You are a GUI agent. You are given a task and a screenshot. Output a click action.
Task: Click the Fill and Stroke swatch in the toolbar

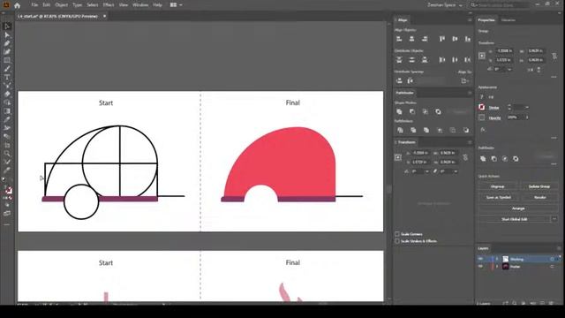pos(8,190)
